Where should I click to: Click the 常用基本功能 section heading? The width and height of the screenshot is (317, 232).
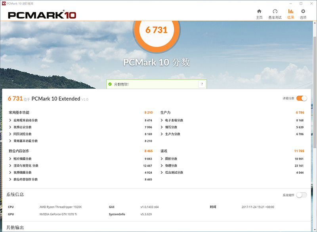(x=19, y=113)
